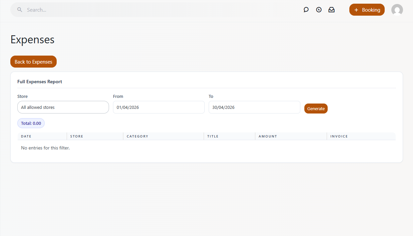The width and height of the screenshot is (413, 236).
Task: Select the Invoice column header
Action: (339, 136)
